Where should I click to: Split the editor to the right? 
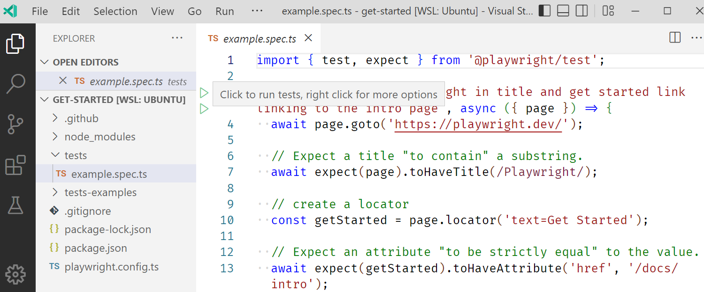click(675, 38)
